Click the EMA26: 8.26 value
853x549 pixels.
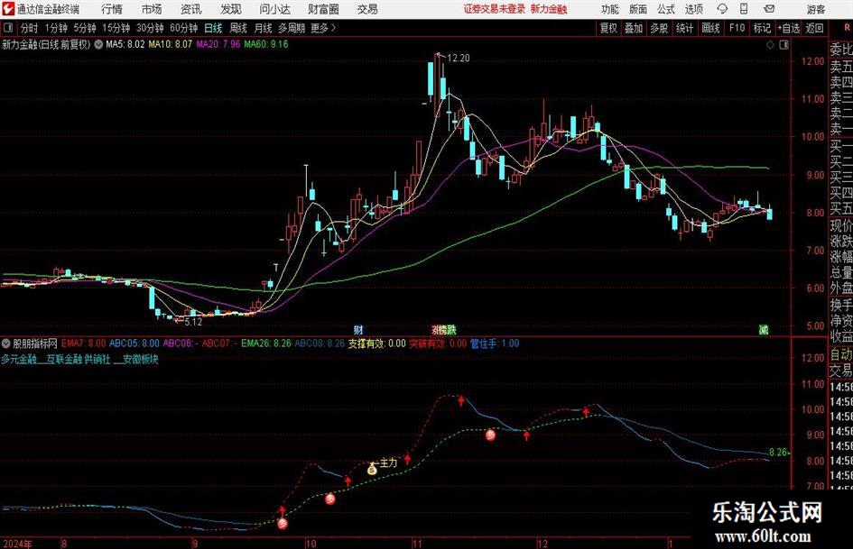click(266, 343)
